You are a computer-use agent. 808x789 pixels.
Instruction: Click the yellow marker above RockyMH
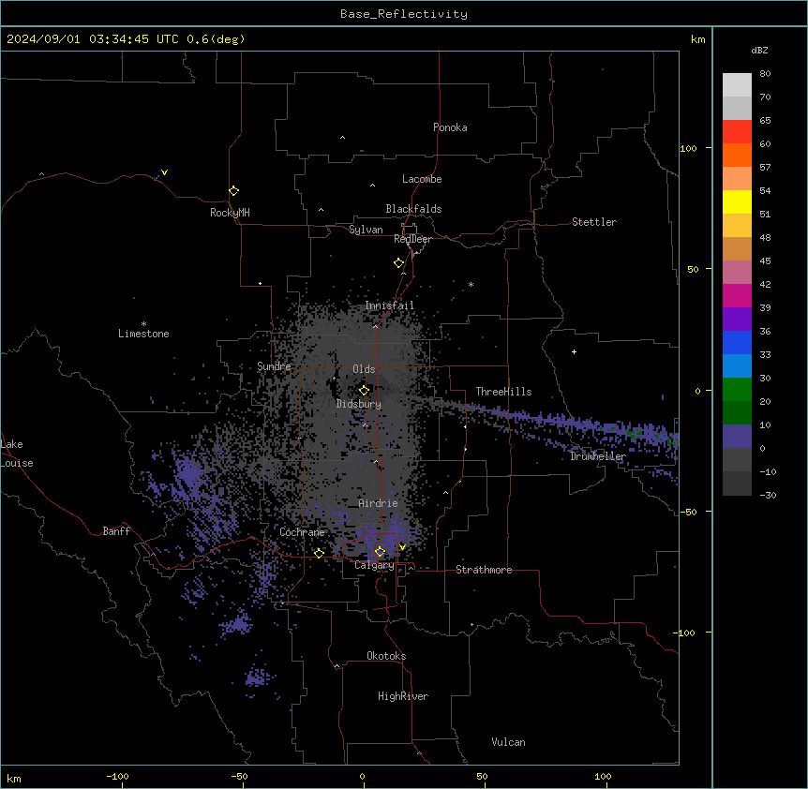coord(234,191)
